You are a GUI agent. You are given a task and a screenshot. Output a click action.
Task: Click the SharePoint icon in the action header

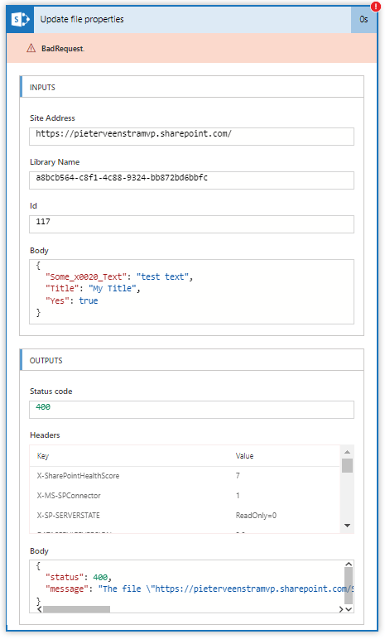pos(20,19)
